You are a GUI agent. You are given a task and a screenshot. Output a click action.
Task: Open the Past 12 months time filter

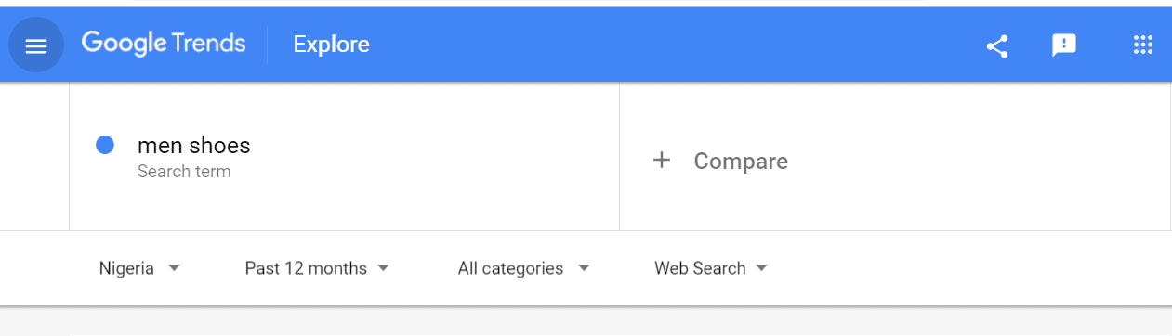point(317,268)
